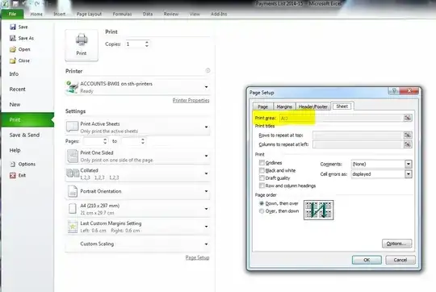
Task: Open the Print One Sided dropdown arrow
Action: click(x=206, y=156)
